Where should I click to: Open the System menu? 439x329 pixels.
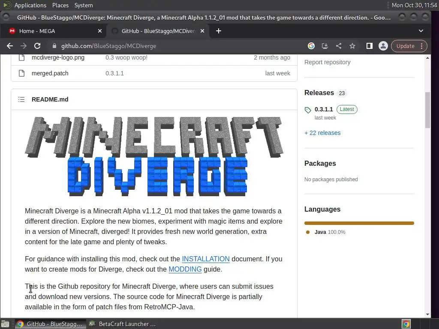(84, 5)
